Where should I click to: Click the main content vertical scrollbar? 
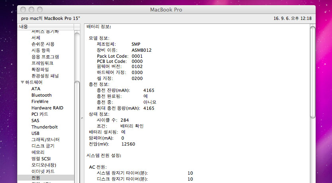pos(312,72)
